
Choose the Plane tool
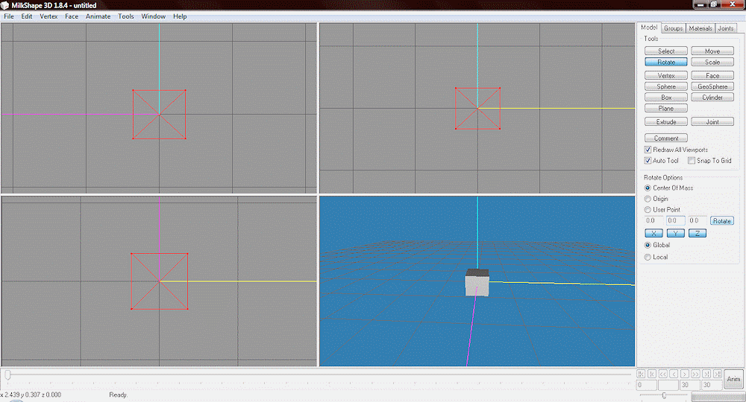coord(665,108)
